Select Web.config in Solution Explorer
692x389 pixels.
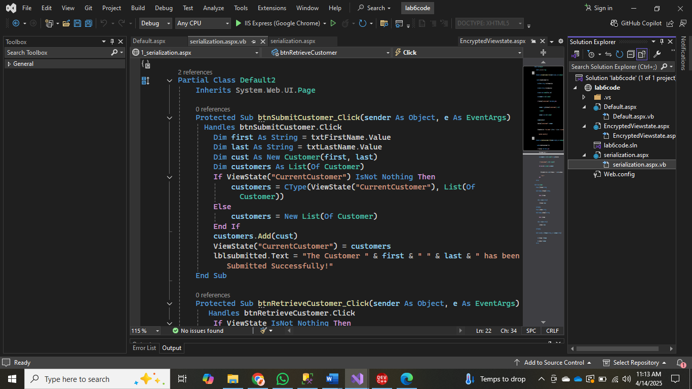click(619, 174)
